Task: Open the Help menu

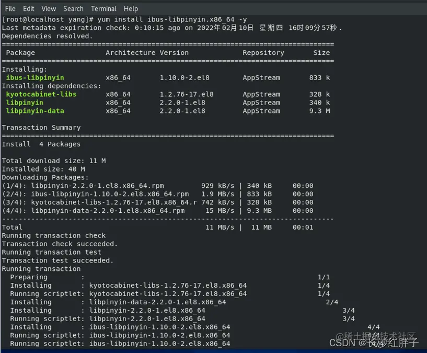Action: pos(131,9)
